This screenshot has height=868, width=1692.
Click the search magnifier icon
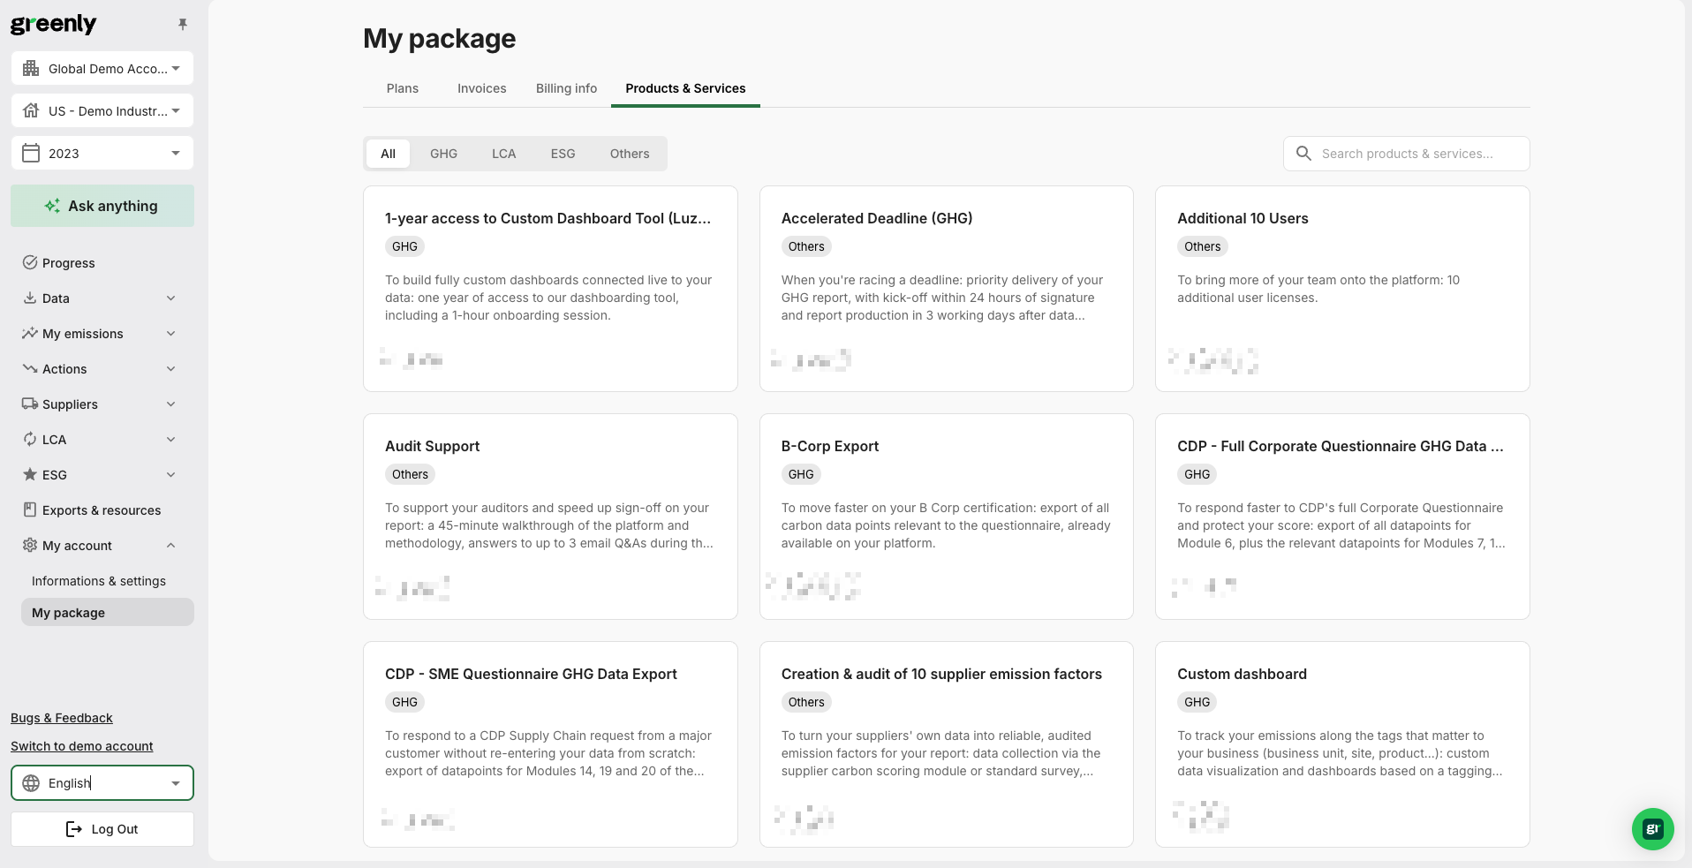click(x=1303, y=154)
